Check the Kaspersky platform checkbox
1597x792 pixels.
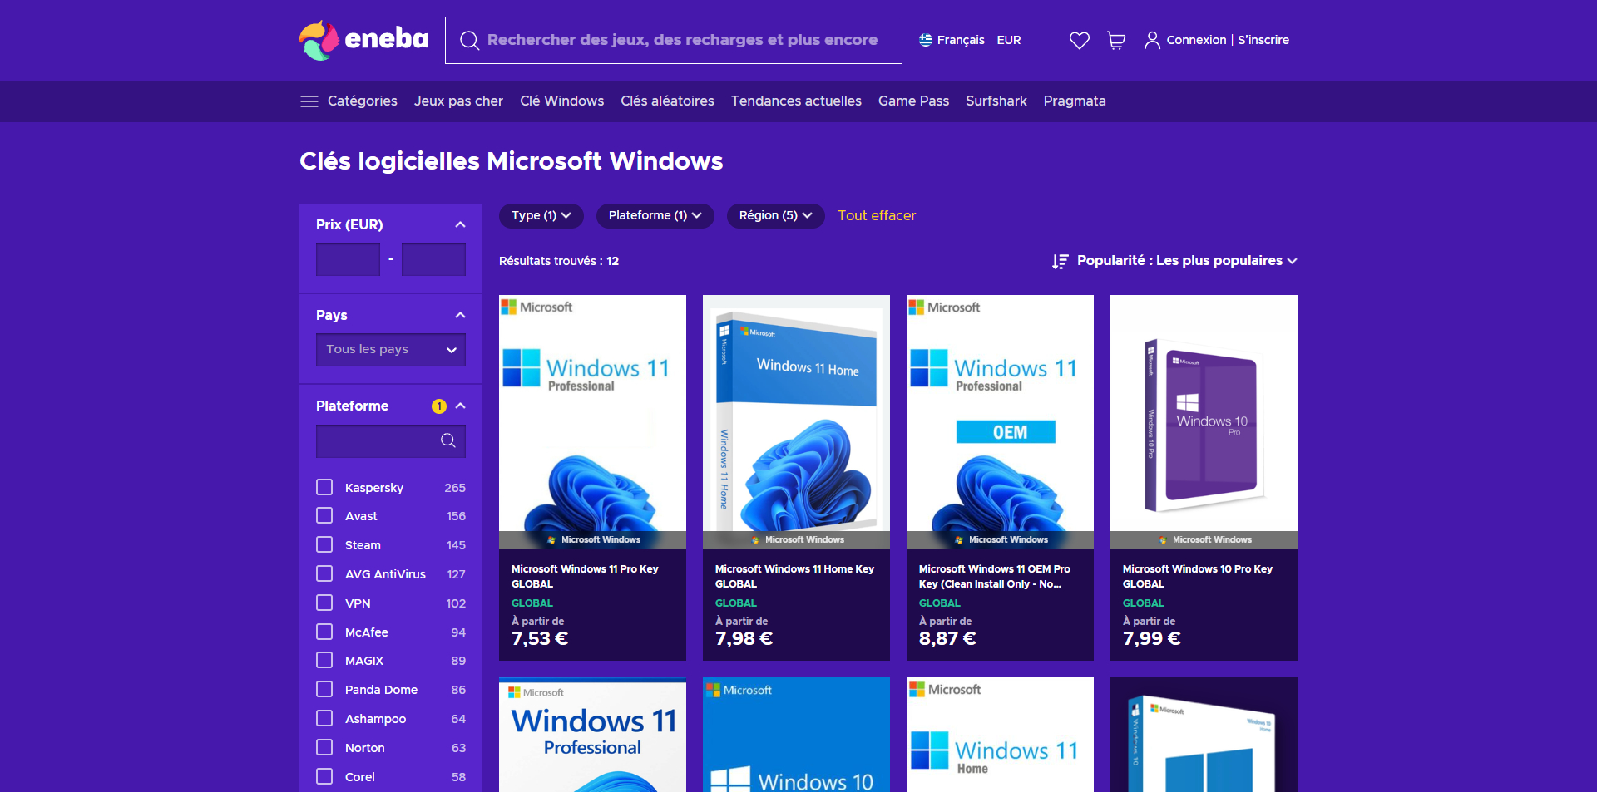click(x=324, y=487)
